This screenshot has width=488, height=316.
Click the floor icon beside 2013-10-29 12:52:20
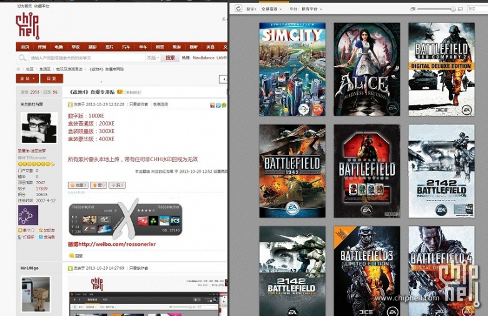pyautogui.click(x=70, y=105)
